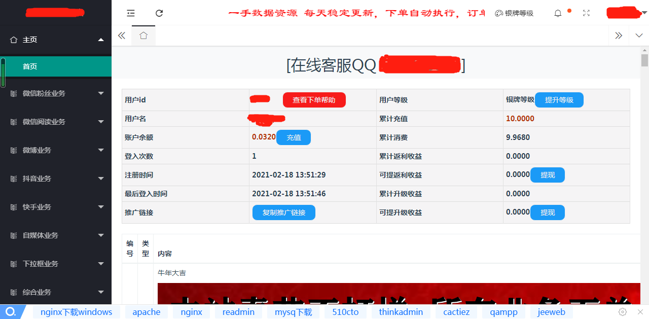Click the 查看下单帮助 red button
Screen dimensions: 649x319
click(314, 100)
